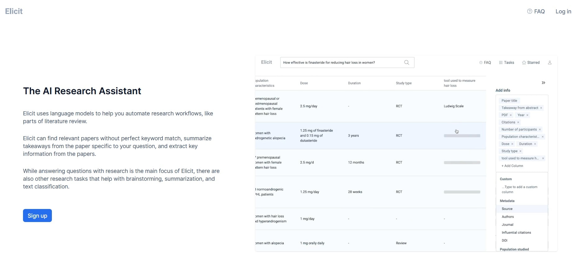Select Source from the Metadata list
Image resolution: width=576 pixels, height=255 pixels.
522,209
